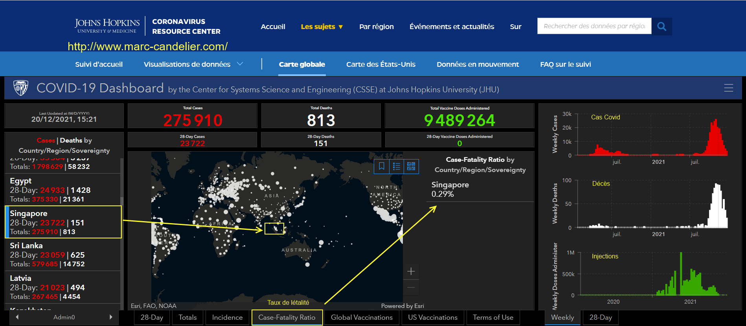This screenshot has width=746, height=326.
Task: Click the 28-Day Deaths 151 figure
Action: pyautogui.click(x=321, y=143)
